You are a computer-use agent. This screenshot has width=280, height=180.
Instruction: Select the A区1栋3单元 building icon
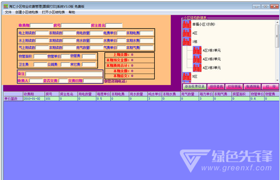pyautogui.click(x=197, y=68)
